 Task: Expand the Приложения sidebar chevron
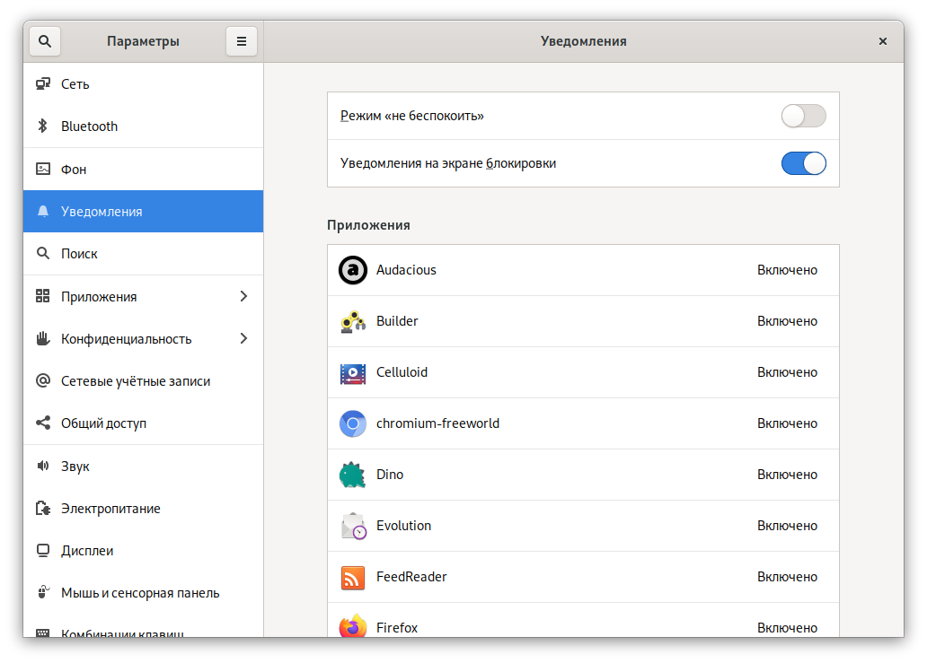tap(243, 296)
